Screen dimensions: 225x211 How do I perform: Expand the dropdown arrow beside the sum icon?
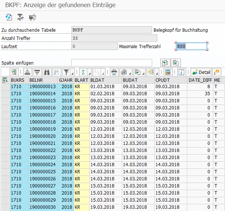point(89,73)
